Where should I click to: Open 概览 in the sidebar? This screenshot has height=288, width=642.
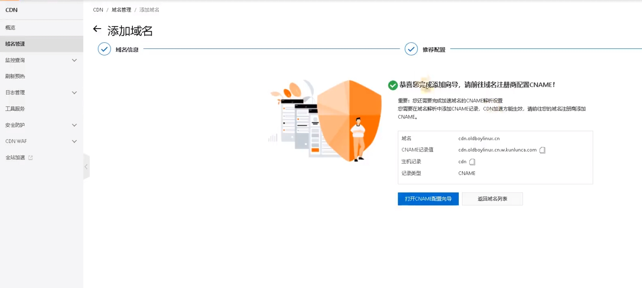[x=11, y=28]
